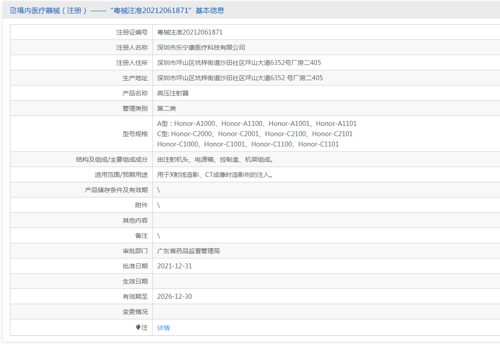The height and width of the screenshot is (344, 500).
Task: Click the 注册证编号 label
Action: coord(132,32)
